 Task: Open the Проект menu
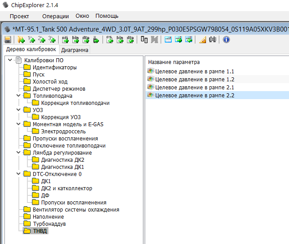point(19,16)
